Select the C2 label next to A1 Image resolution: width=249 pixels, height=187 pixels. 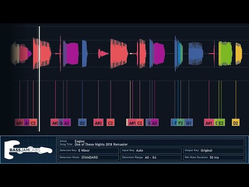click(x=33, y=123)
